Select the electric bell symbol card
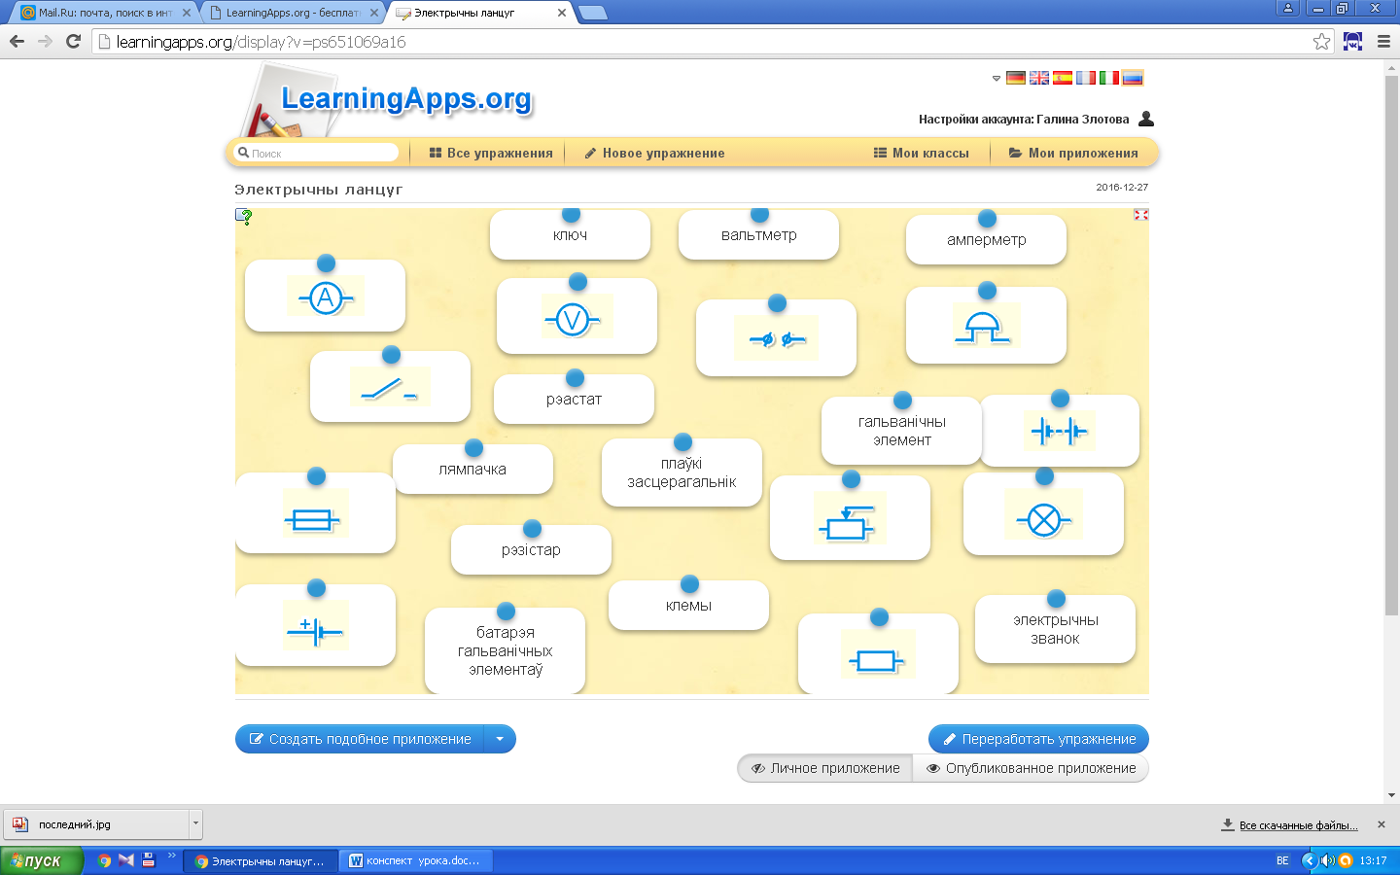Screen dimensions: 1400x875 coord(985,329)
